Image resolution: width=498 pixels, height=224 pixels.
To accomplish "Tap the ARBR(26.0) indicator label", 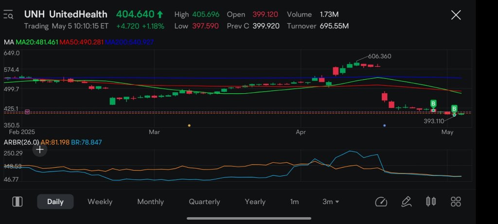I will (x=21, y=142).
